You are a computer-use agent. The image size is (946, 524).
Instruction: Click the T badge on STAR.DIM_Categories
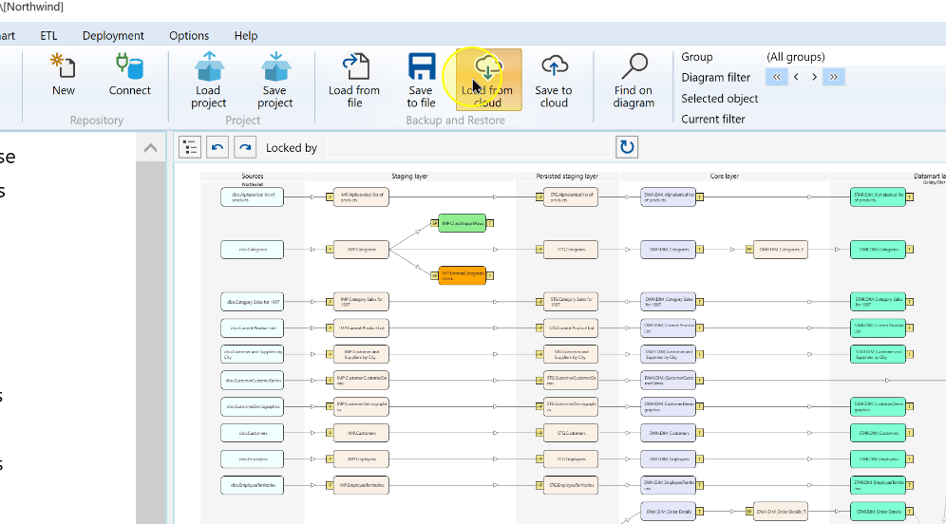pyautogui.click(x=910, y=249)
